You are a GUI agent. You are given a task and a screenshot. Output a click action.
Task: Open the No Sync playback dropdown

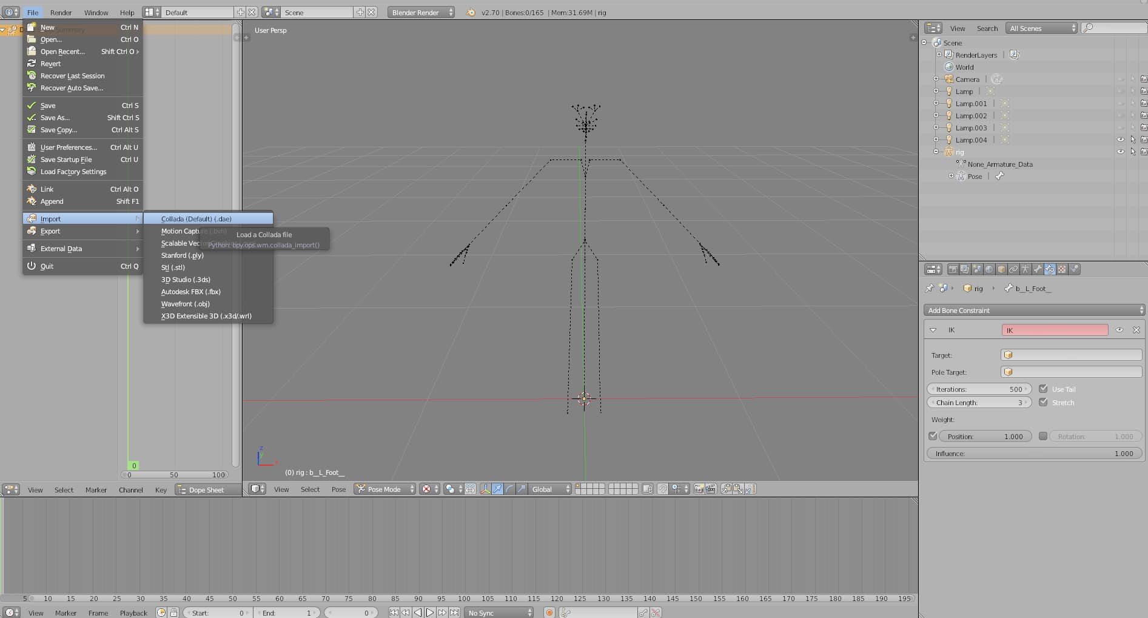[x=499, y=613]
